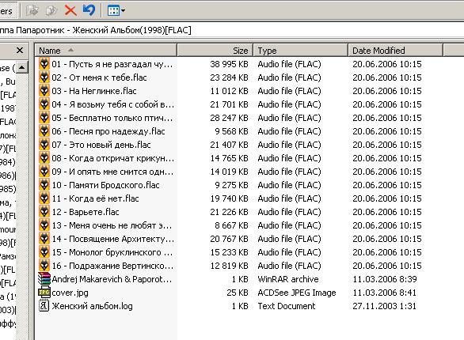Click the blue Undo toolbar icon
The height and width of the screenshot is (340, 464).
click(x=89, y=10)
